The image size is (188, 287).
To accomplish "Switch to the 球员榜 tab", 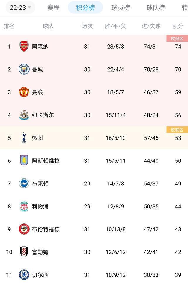I will coord(120,8).
